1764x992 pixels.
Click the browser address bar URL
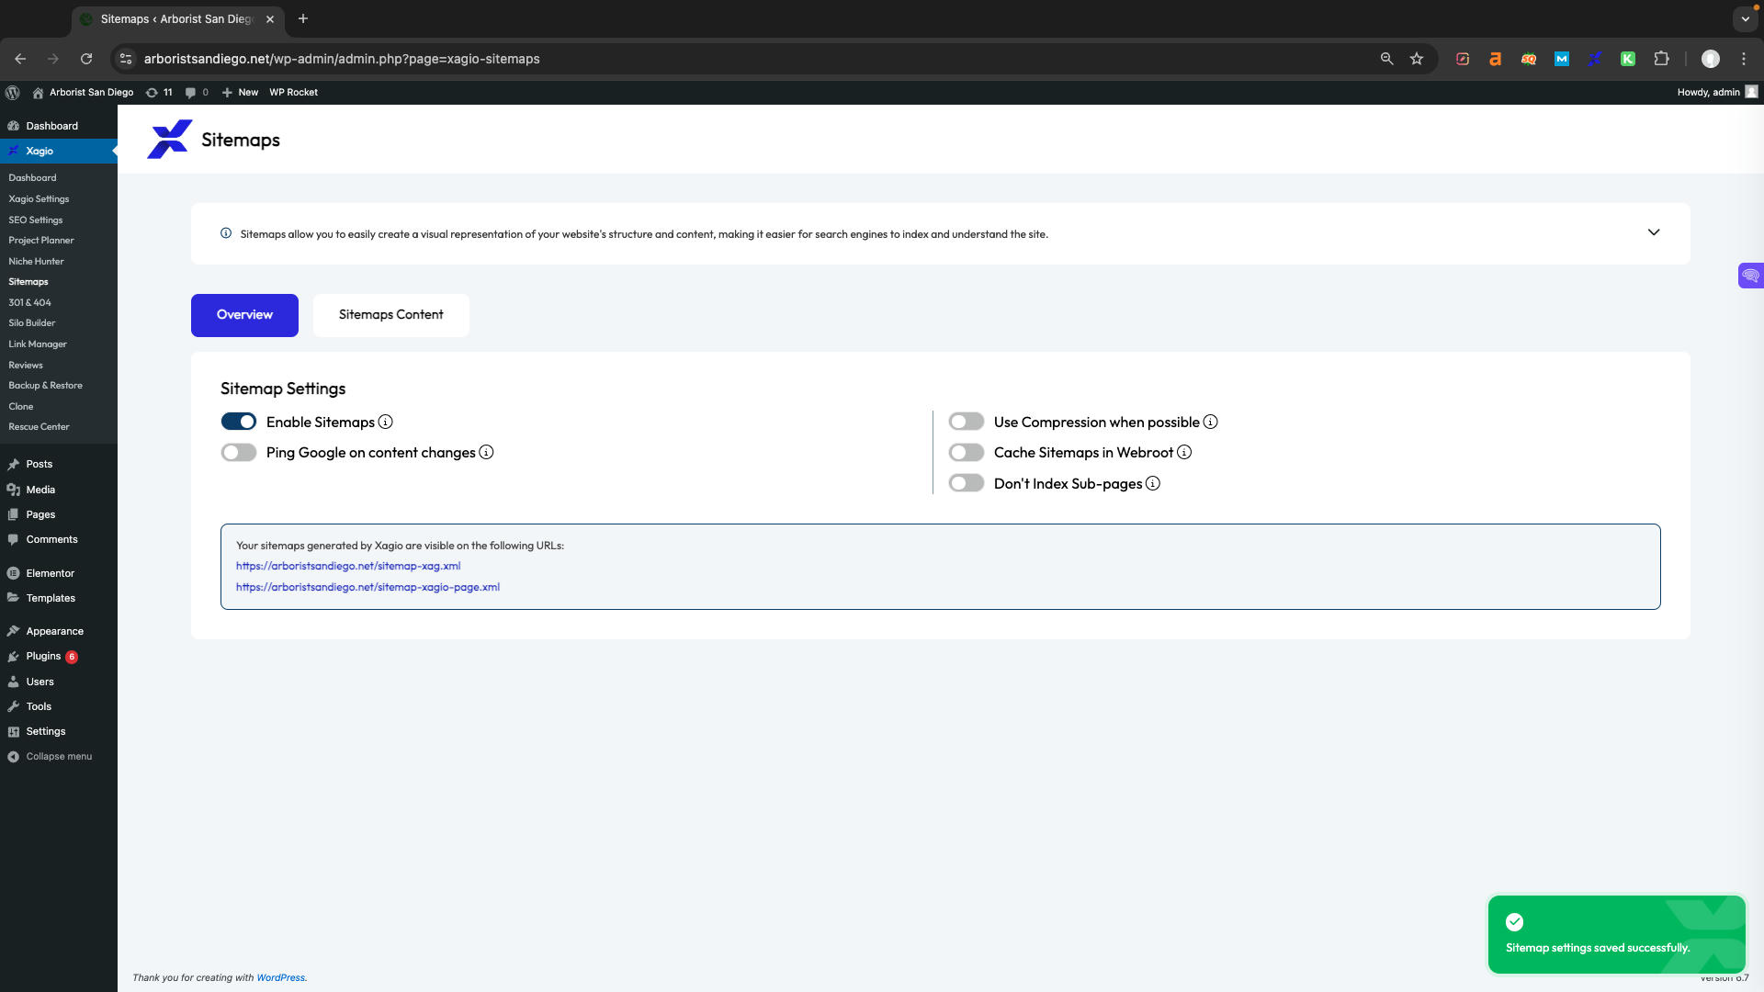pyautogui.click(x=342, y=59)
